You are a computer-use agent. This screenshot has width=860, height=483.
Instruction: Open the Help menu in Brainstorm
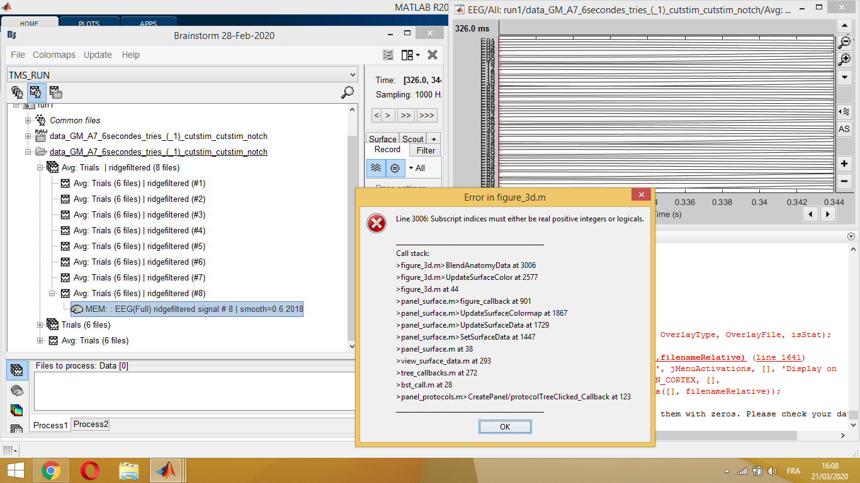click(x=131, y=55)
